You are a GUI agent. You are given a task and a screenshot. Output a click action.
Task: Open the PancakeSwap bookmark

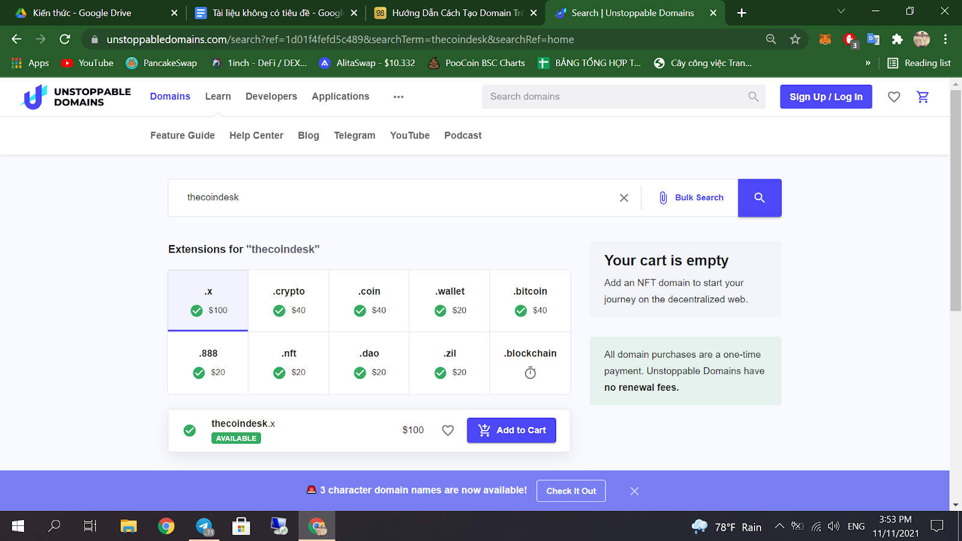pyautogui.click(x=162, y=63)
